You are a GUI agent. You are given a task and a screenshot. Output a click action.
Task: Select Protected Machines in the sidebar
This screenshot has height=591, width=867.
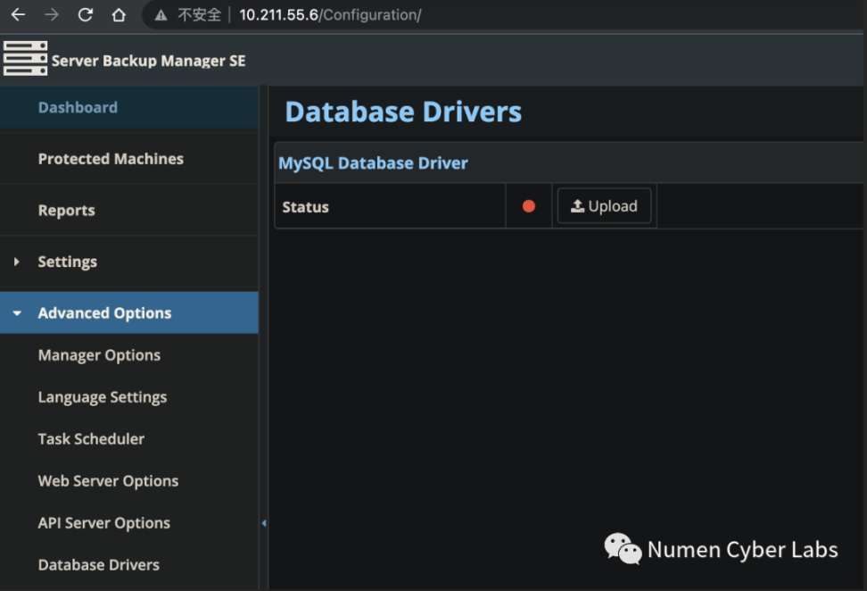coord(111,158)
